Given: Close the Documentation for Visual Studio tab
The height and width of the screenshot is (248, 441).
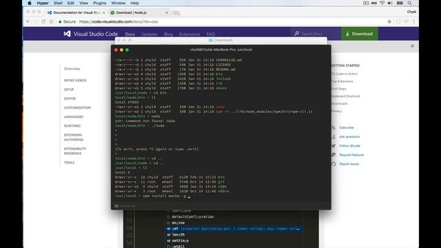Looking at the screenshot, I should coord(104,12).
